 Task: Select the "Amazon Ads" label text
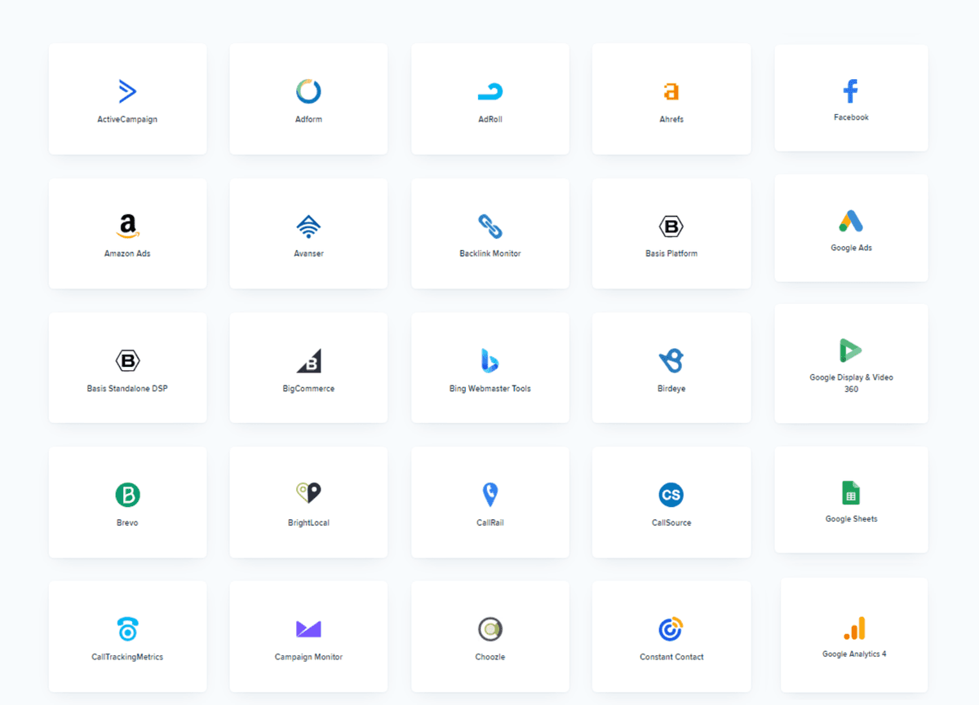pyautogui.click(x=127, y=253)
